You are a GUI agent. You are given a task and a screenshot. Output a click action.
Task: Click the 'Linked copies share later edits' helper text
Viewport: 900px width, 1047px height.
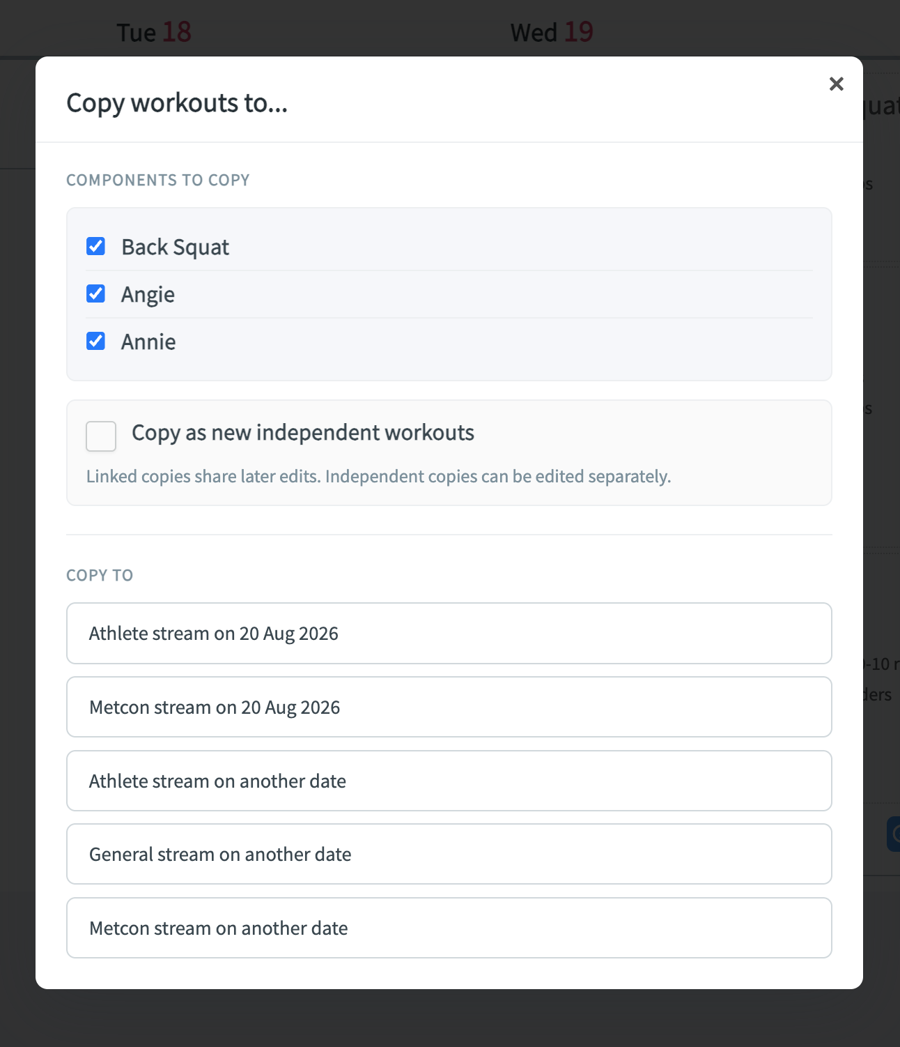[x=379, y=477]
